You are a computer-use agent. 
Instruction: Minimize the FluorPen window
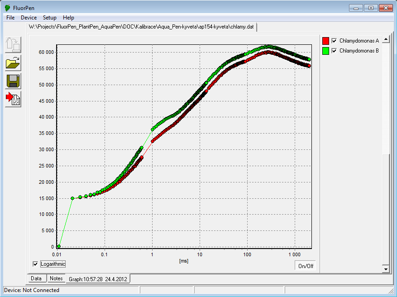coord(356,8)
